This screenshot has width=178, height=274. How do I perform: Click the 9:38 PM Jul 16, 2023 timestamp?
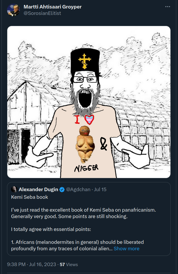(x=31, y=264)
